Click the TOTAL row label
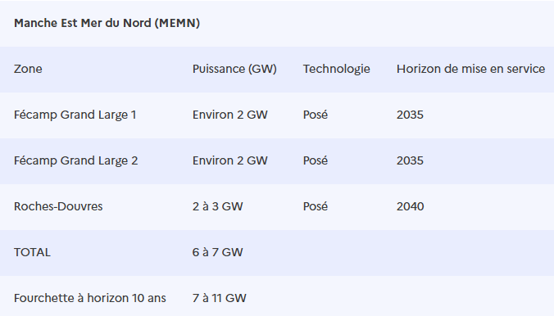The image size is (554, 316). [x=32, y=252]
